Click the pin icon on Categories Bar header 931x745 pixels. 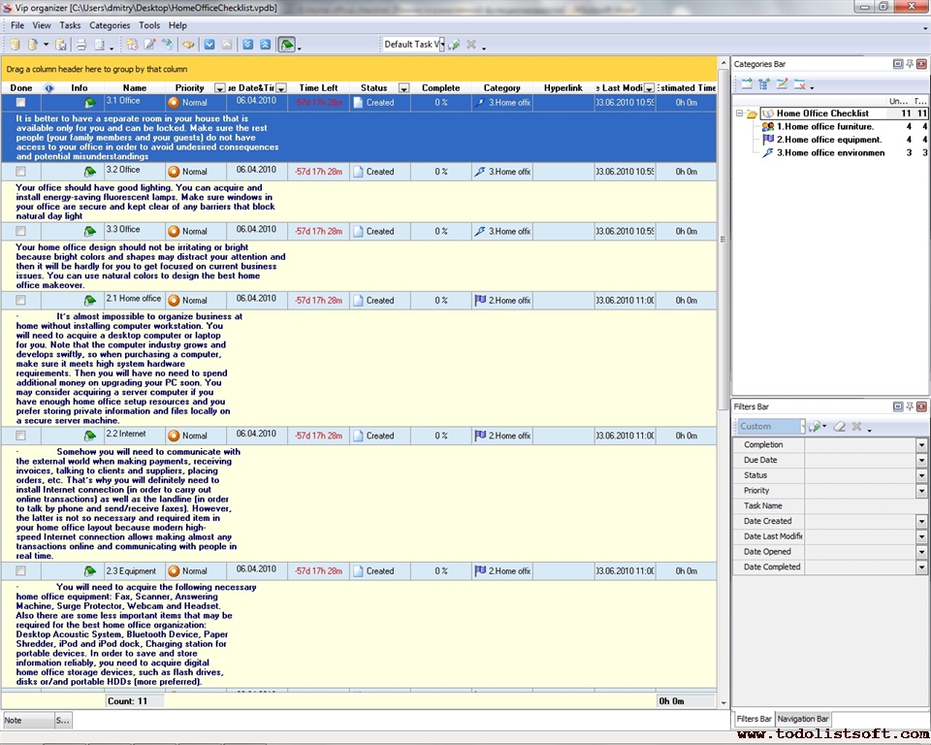pyautogui.click(x=910, y=64)
